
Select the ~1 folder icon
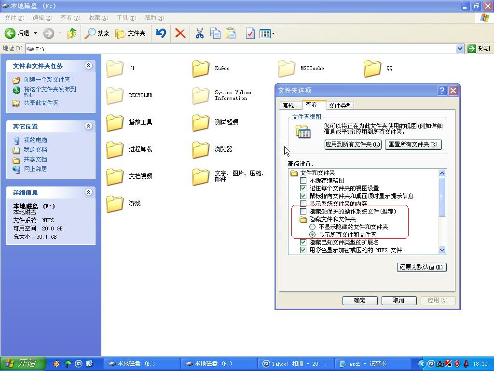click(x=115, y=69)
